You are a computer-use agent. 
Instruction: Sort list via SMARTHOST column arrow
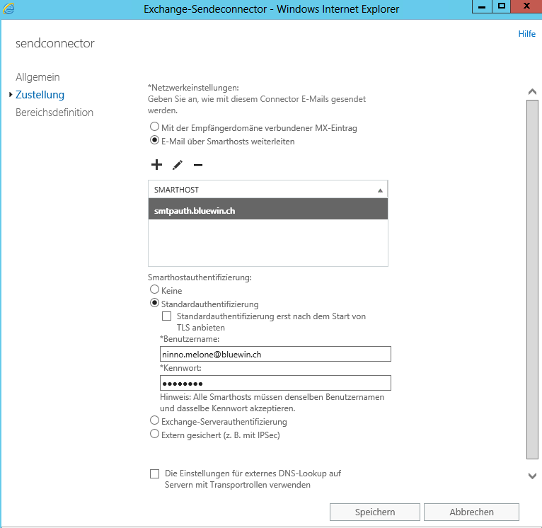coord(380,190)
